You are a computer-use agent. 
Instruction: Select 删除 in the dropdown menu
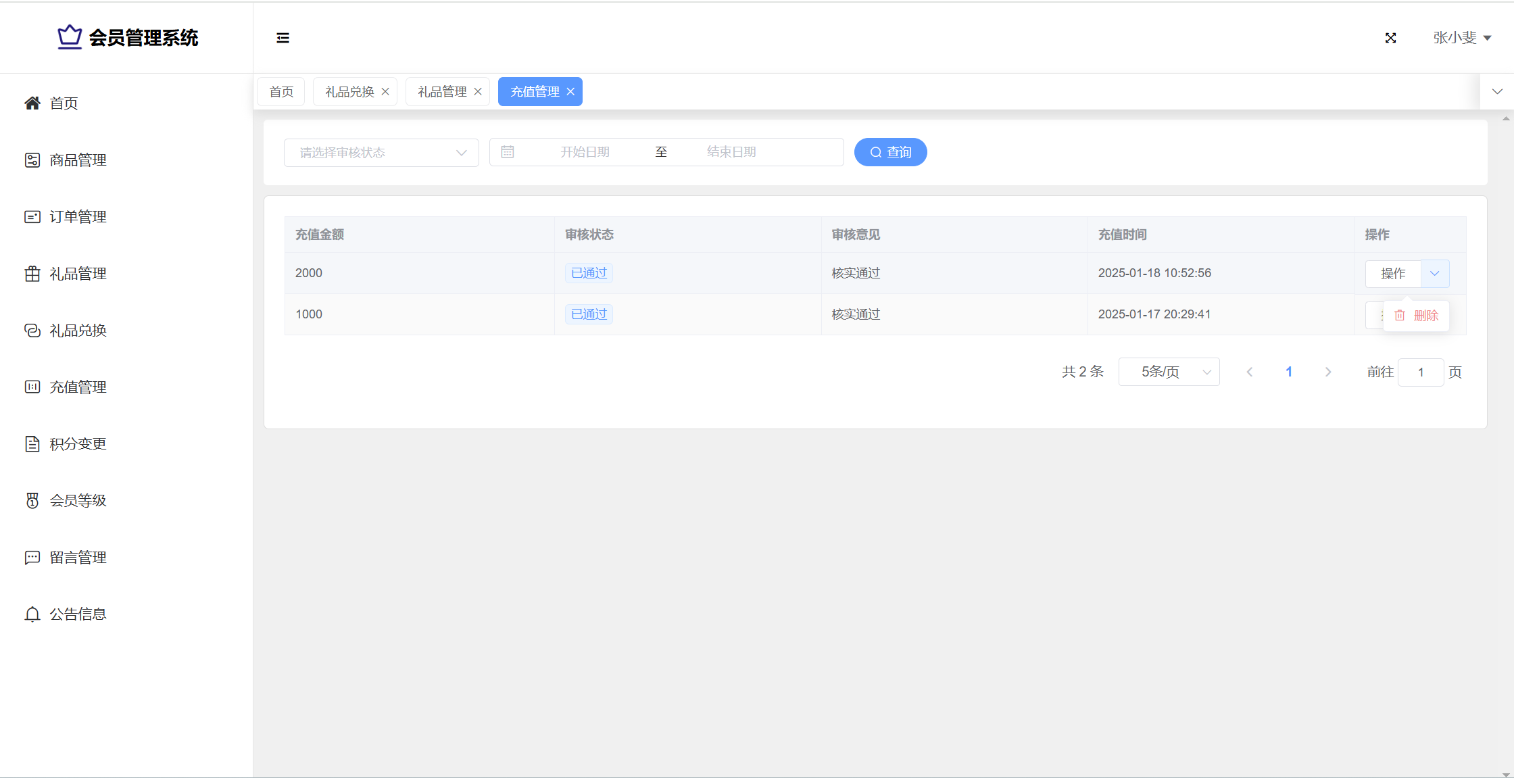click(1417, 316)
